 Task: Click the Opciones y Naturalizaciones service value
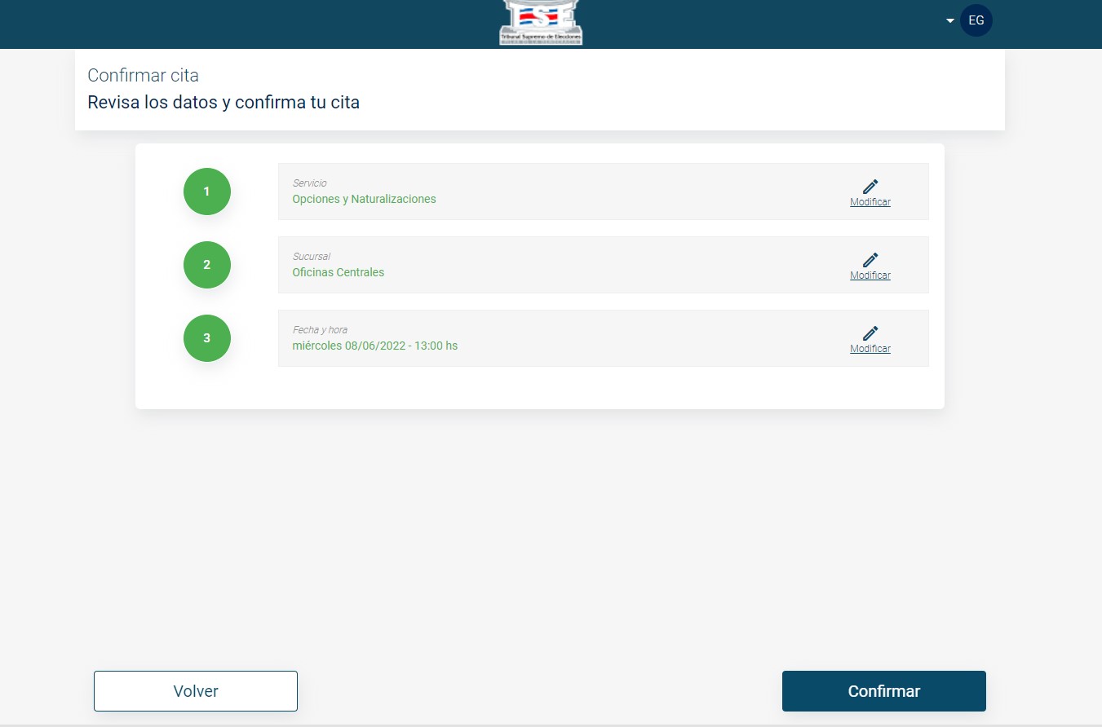[364, 199]
